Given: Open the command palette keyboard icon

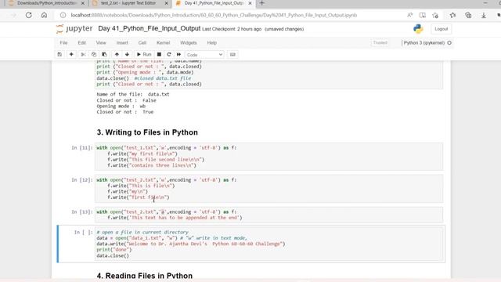Looking at the screenshot, I should click(232, 55).
